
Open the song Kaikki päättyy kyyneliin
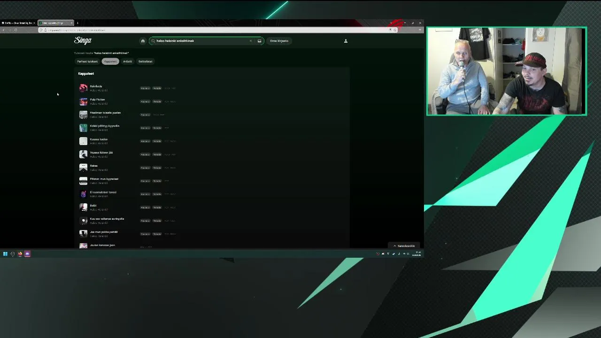(104, 126)
